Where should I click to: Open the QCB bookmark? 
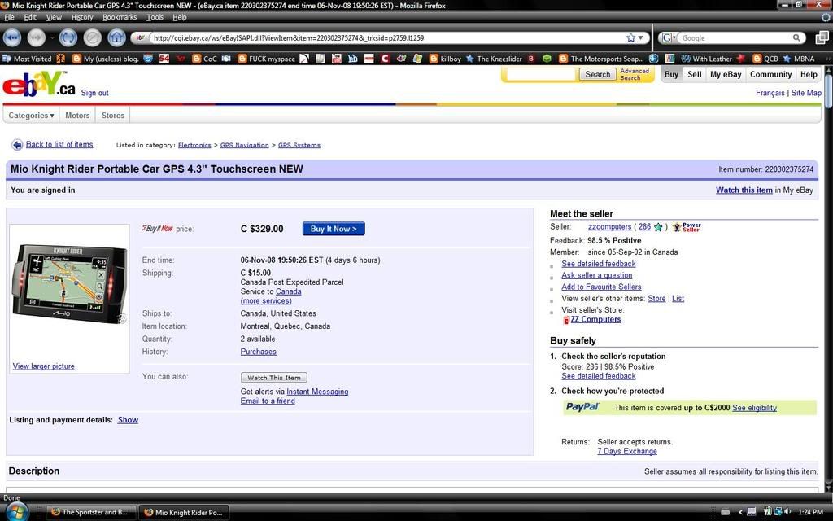765,59
